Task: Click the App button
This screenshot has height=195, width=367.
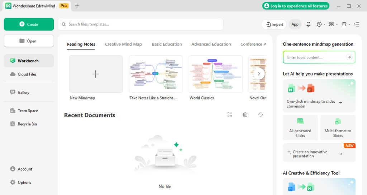Action: pos(295,24)
